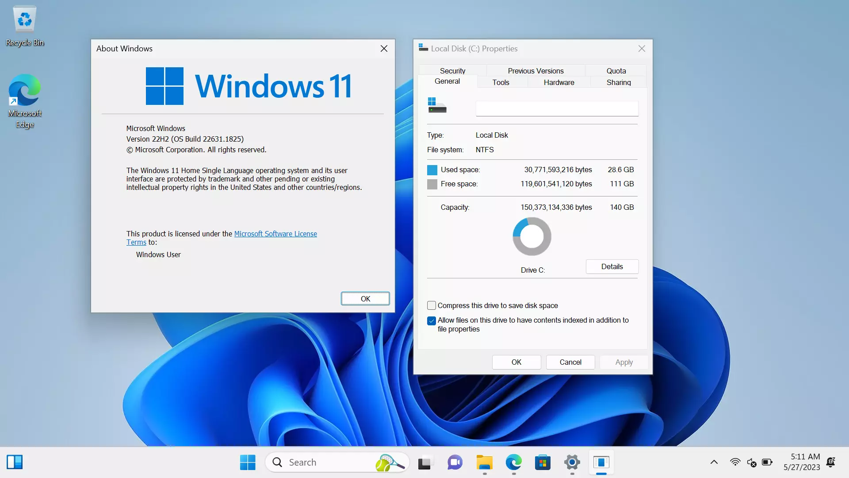The width and height of the screenshot is (849, 478).
Task: Click the Apply button
Action: click(624, 362)
